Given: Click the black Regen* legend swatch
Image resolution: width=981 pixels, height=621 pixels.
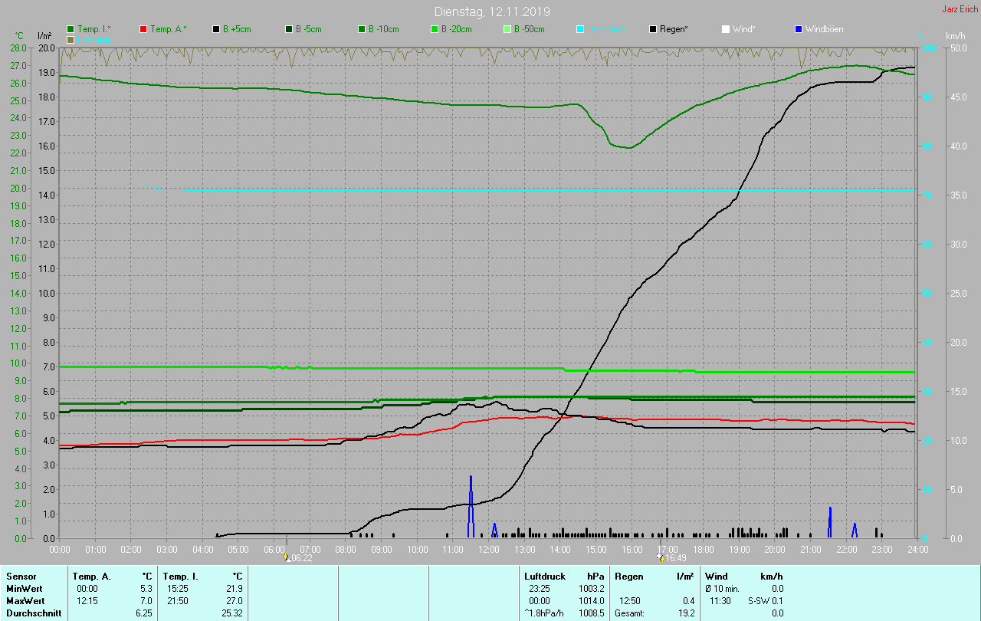Looking at the screenshot, I should pos(653,29).
